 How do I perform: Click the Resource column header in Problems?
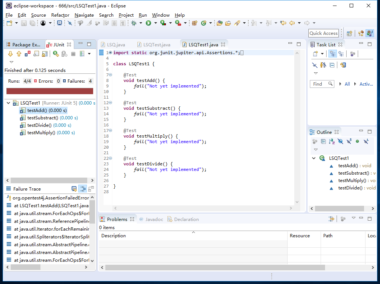304,236
